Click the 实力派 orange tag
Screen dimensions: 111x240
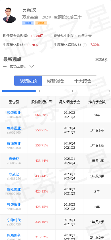point(41,23)
